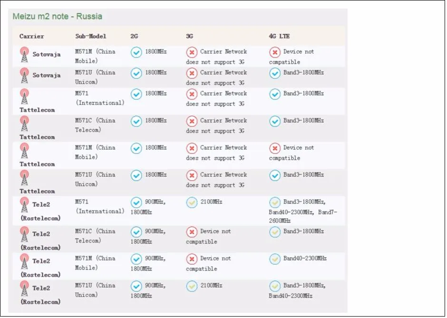Select 'M571U (China Unicom)' in the Tattelecom row
This screenshot has height=318, width=447.
pyautogui.click(x=95, y=179)
